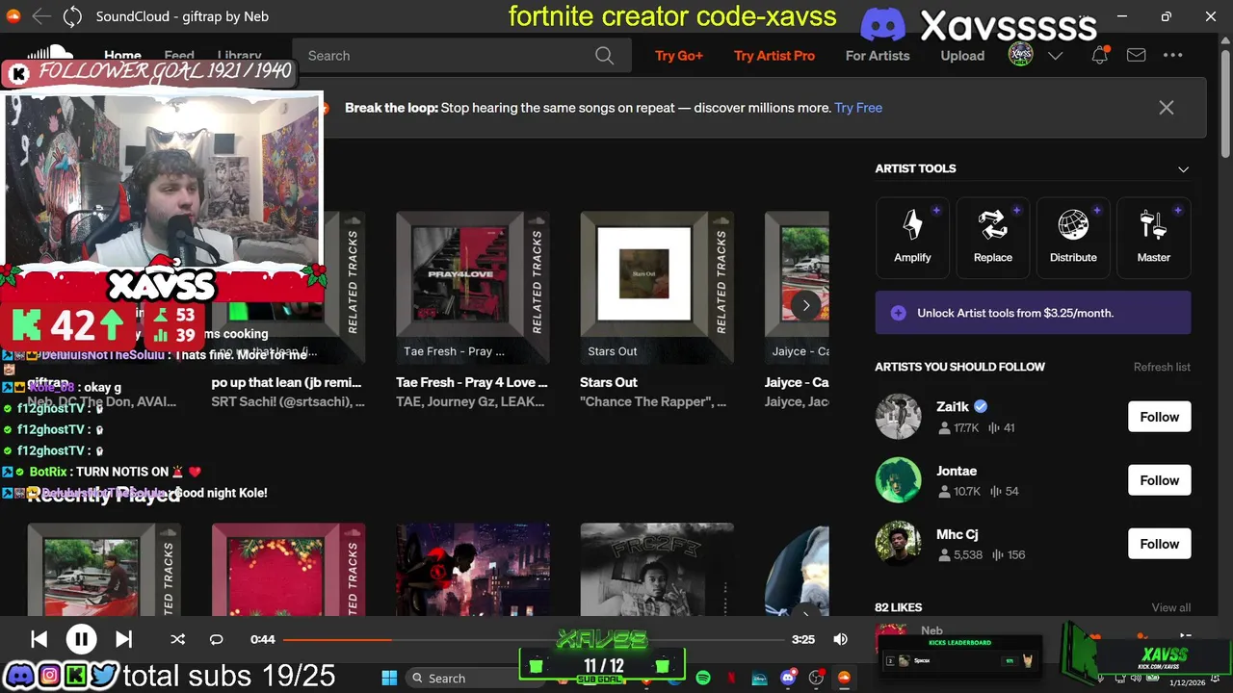Image resolution: width=1233 pixels, height=693 pixels.
Task: Open Try Go+ offer
Action: pyautogui.click(x=679, y=56)
